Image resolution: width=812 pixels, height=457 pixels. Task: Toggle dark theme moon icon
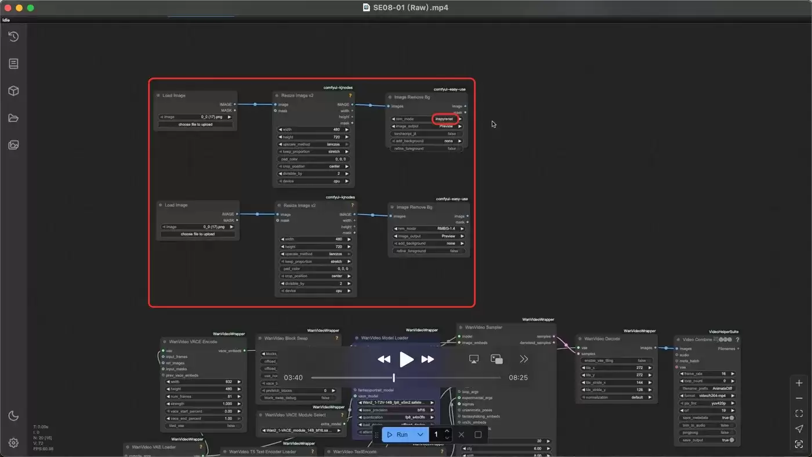pos(13,415)
